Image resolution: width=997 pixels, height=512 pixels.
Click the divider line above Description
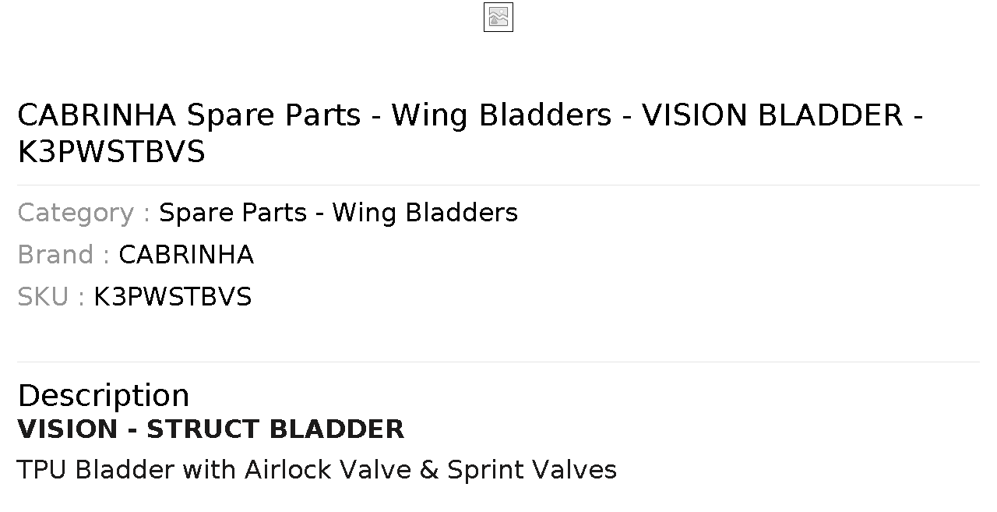498,362
